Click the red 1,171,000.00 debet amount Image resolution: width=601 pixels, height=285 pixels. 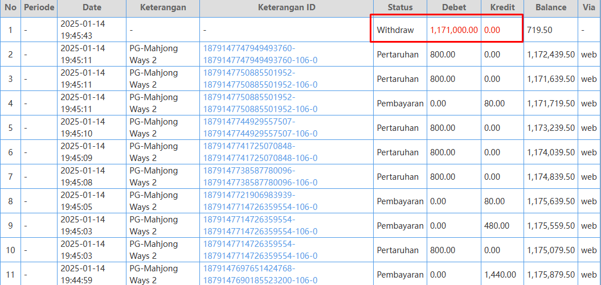[454, 30]
